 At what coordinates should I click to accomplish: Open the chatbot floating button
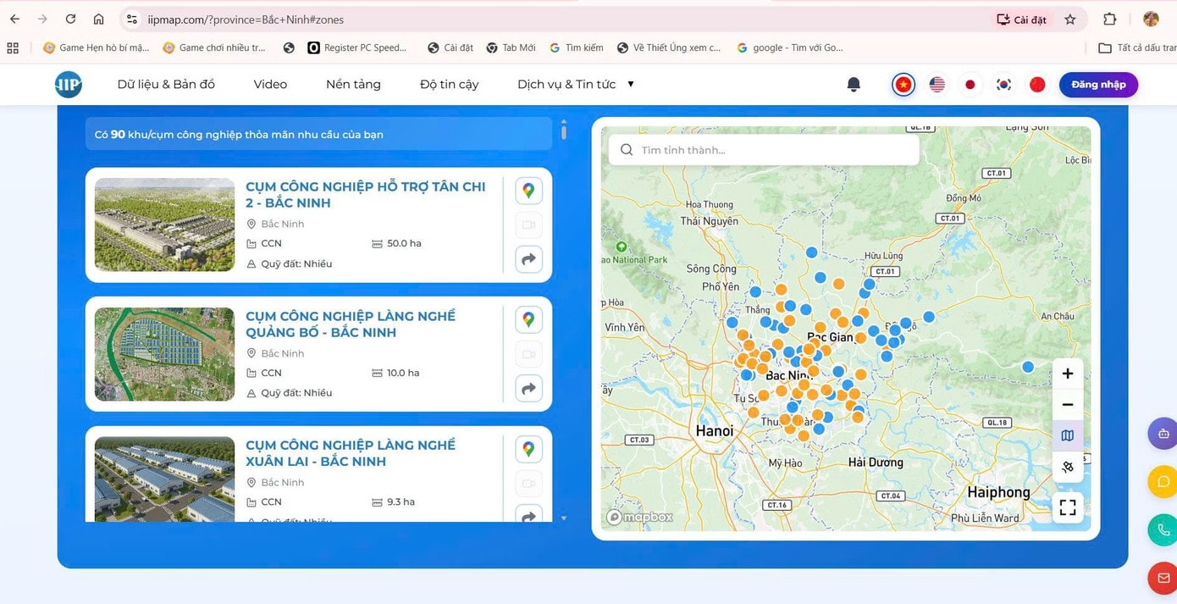tap(1163, 434)
